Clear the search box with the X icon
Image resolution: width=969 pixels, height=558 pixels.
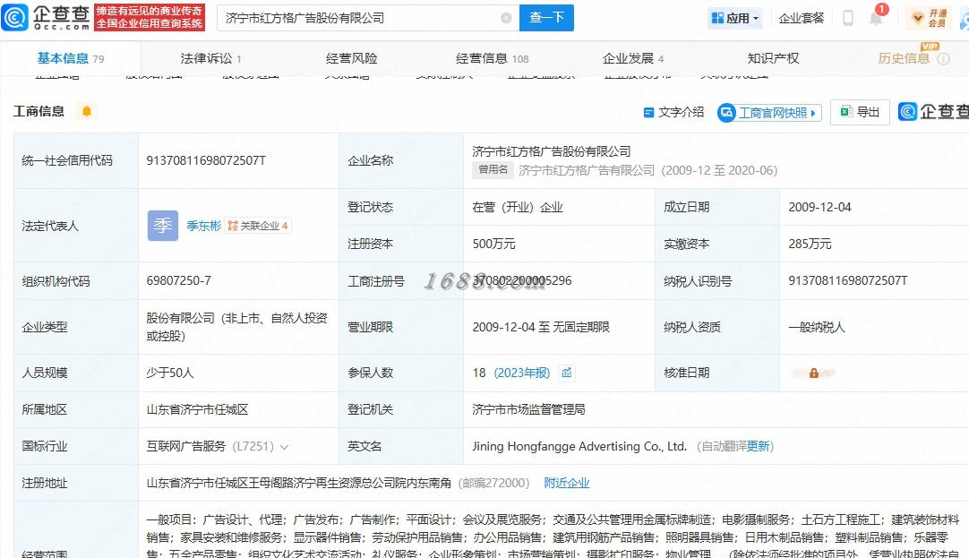pos(506,18)
